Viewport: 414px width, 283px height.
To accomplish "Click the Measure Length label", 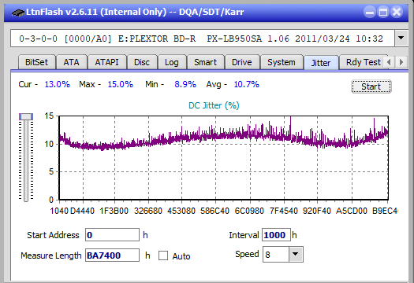I will [51, 255].
